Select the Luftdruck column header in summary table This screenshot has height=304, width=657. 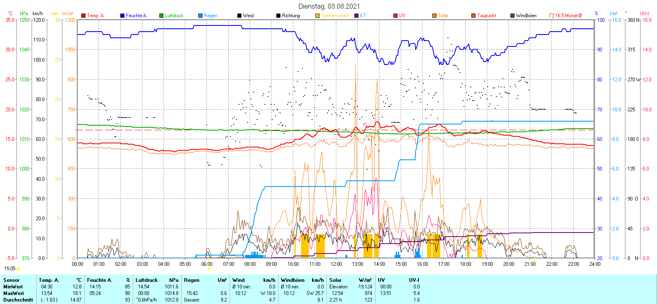pyautogui.click(x=147, y=280)
